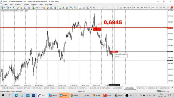The height and width of the screenshot is (98, 174).
Task: Open the Strategy Tester icon
Action: click(x=29, y=8)
